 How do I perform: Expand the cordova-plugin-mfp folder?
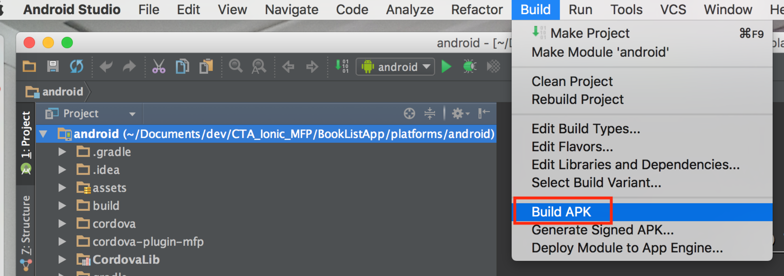(x=62, y=242)
